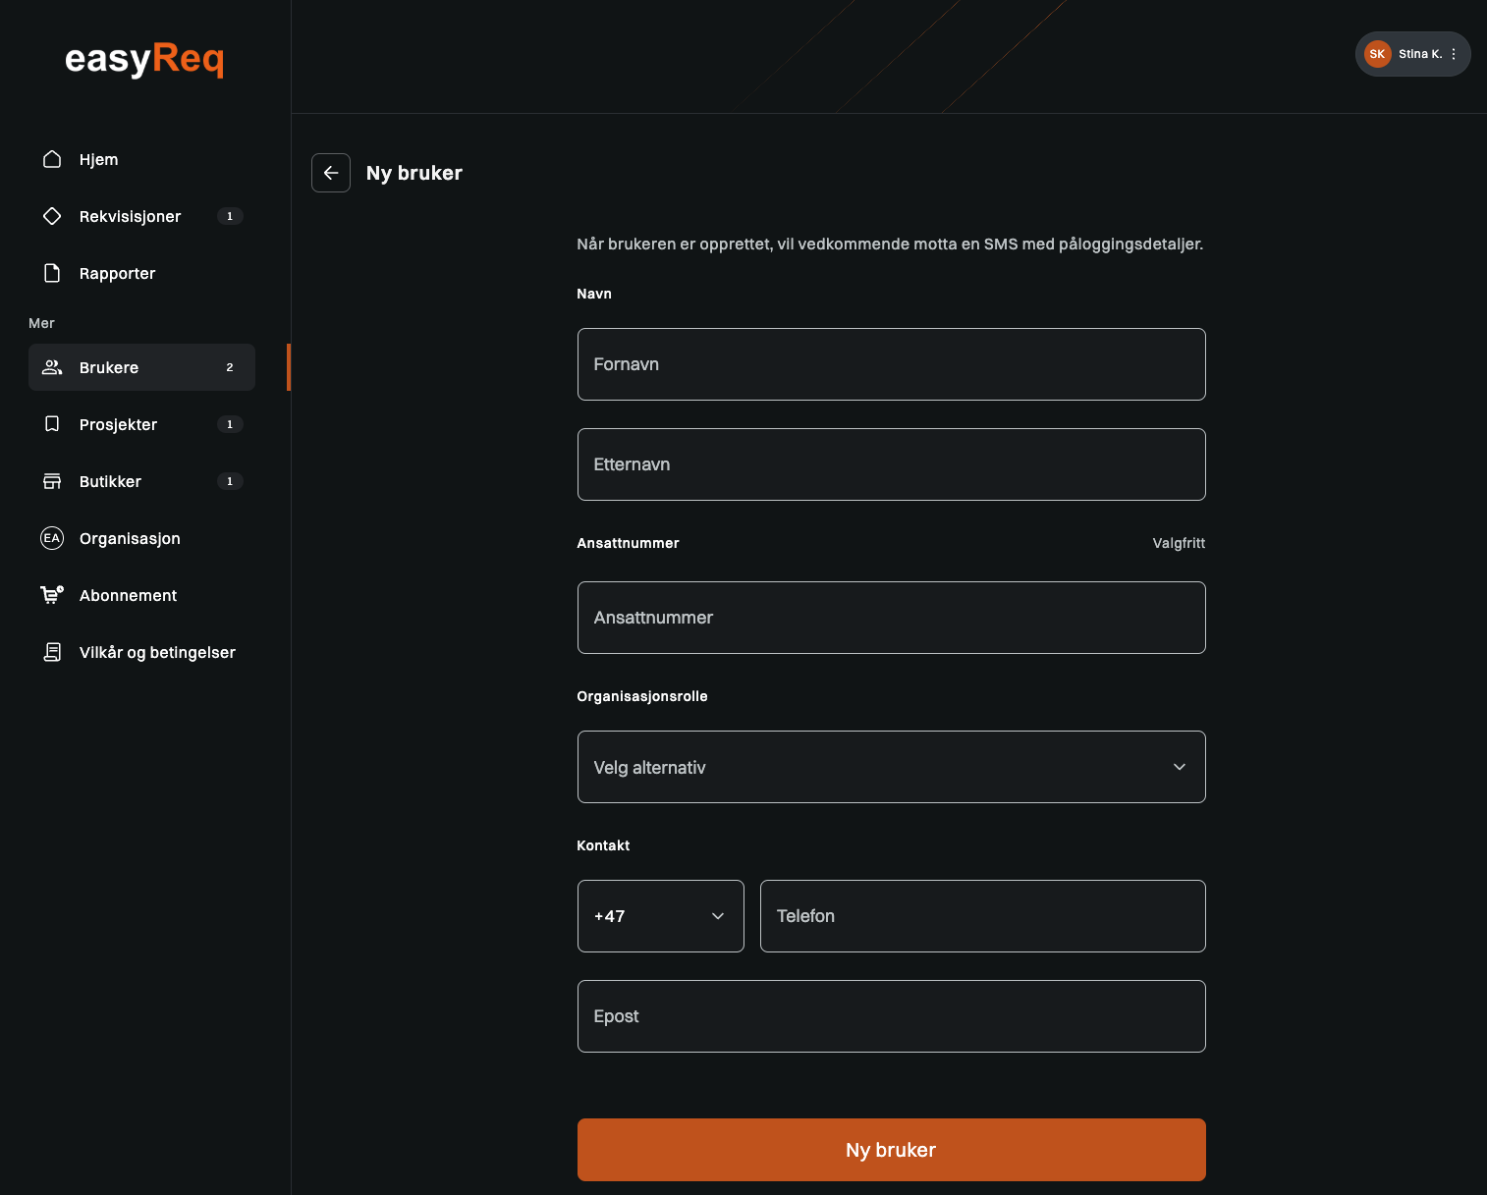Go back using the arrow button

click(331, 173)
